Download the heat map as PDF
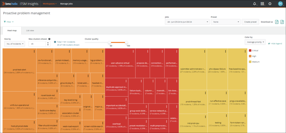Viewport: 286px width, 133px height. pyautogui.click(x=282, y=22)
